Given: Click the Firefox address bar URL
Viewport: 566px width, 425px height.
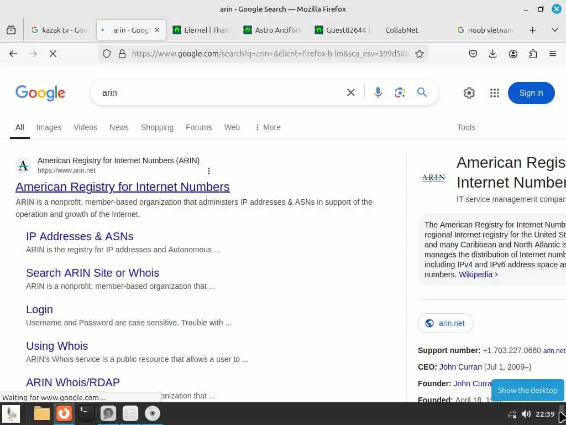Looking at the screenshot, I should click(x=270, y=54).
